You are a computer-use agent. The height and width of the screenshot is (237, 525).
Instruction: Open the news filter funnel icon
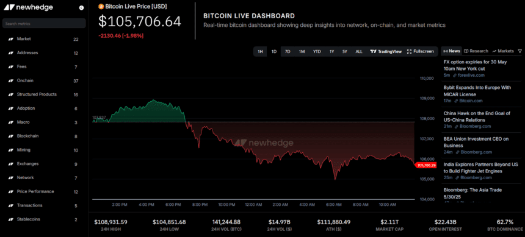click(520, 51)
